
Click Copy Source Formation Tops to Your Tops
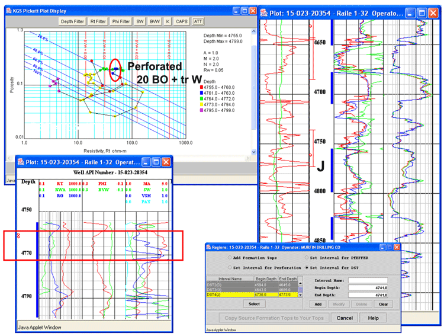pos(274,318)
